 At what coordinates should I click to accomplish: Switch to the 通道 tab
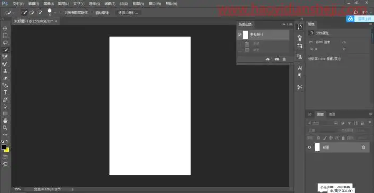(332, 114)
